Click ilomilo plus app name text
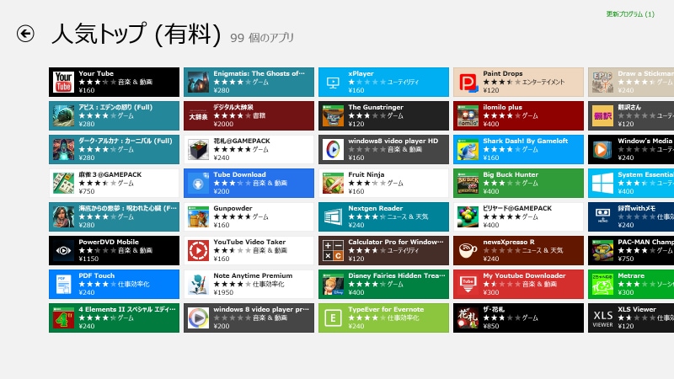674x379 pixels. pos(502,107)
